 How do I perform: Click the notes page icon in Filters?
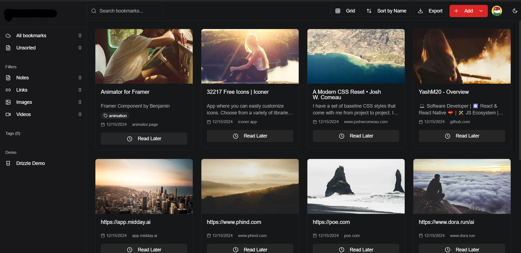click(x=8, y=78)
